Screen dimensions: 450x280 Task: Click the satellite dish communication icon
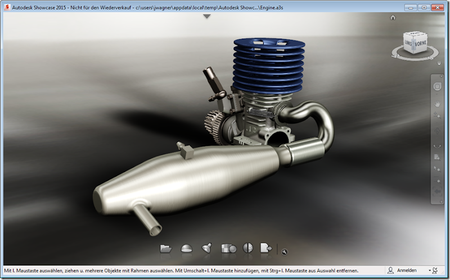pyautogui.click(x=435, y=270)
